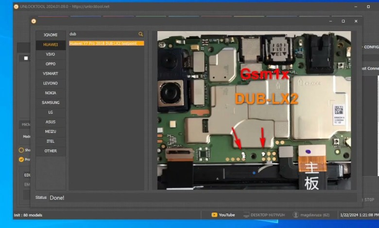
Task: Select the SAMSUNG brand tab
Action: pos(51,102)
